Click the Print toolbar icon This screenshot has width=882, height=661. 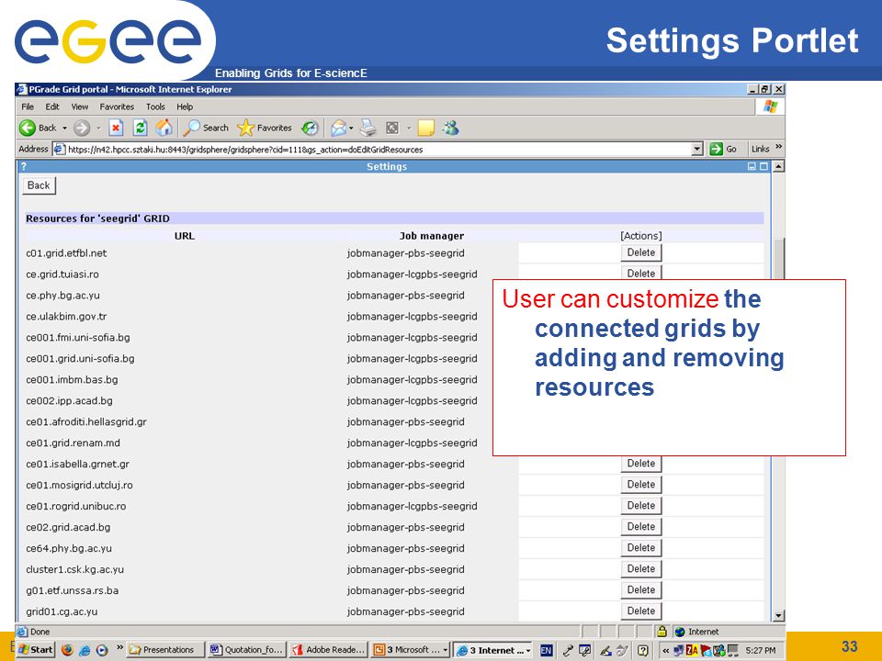[367, 129]
